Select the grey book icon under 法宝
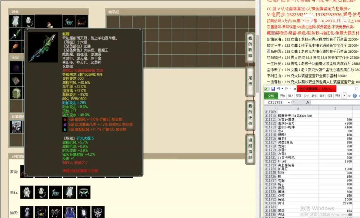The height and width of the screenshot is (218, 360). click(16, 80)
